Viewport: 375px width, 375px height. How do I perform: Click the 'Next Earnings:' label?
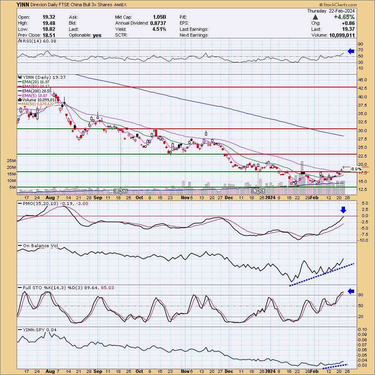coord(194,35)
